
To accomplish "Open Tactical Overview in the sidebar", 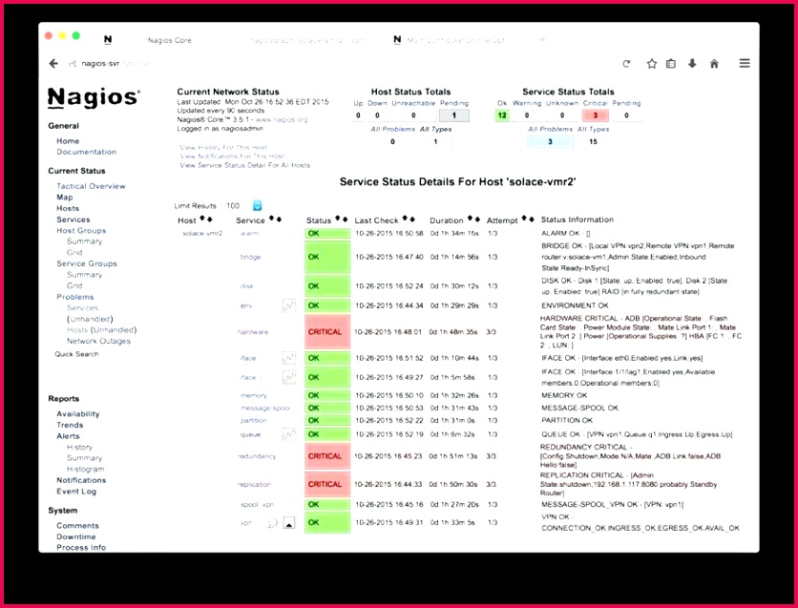I will 91,186.
